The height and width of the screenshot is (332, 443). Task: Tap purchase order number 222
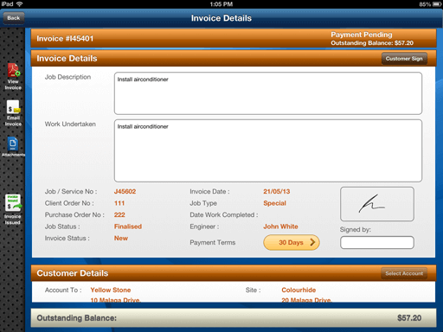click(119, 214)
